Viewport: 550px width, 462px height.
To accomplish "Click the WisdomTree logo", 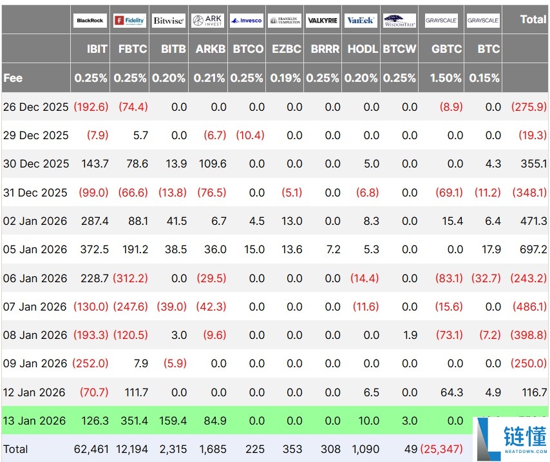I will (399, 21).
